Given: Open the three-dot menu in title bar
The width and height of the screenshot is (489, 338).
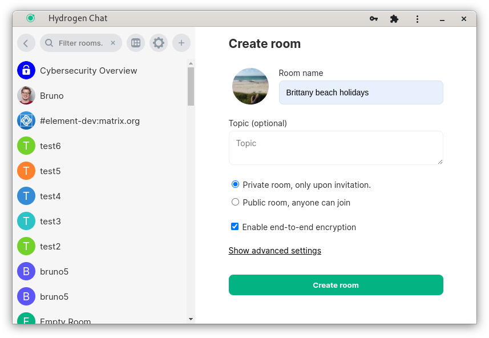Looking at the screenshot, I should pos(417,19).
